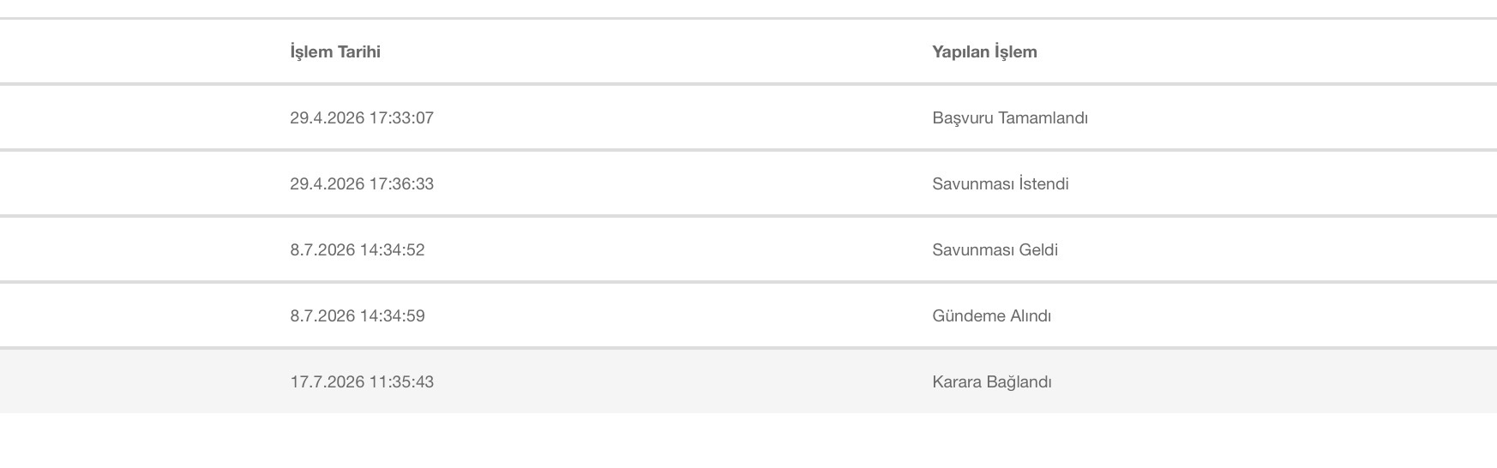1497x468 pixels.
Task: Click the Gündeme Alındı entry
Action: (992, 316)
